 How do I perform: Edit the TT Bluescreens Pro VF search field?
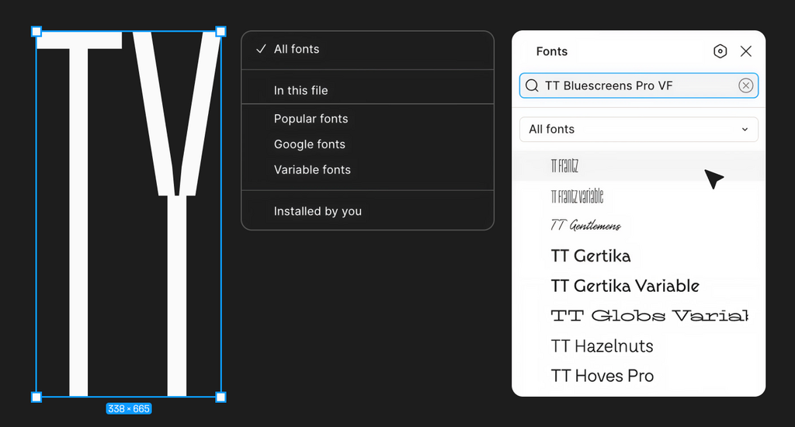pos(639,85)
